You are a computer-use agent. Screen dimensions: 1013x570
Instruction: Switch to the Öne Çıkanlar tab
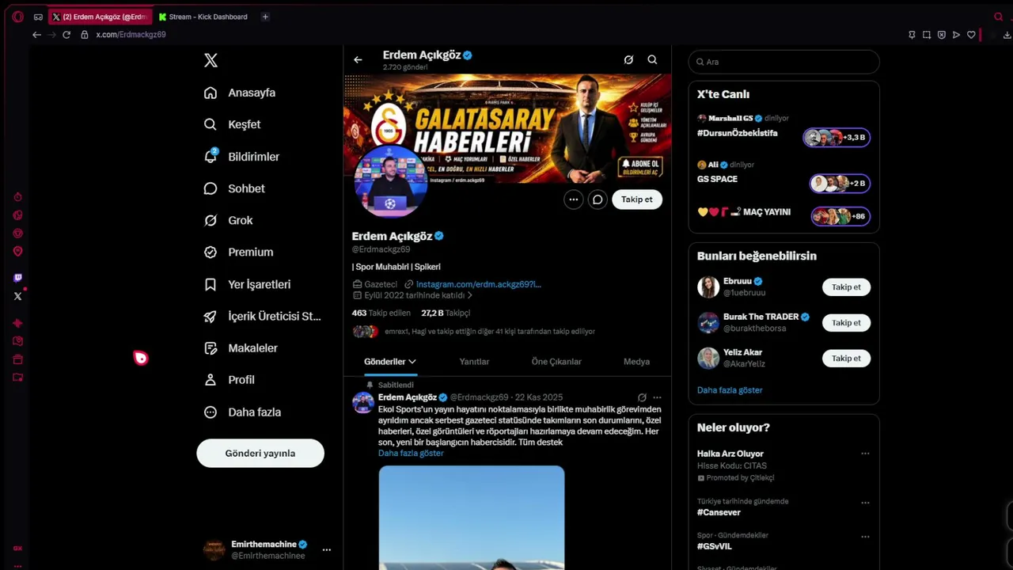click(556, 362)
